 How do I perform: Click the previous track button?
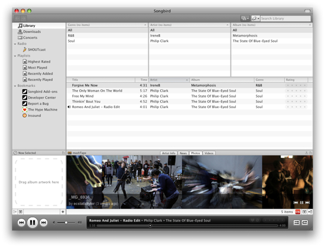click(x=21, y=223)
